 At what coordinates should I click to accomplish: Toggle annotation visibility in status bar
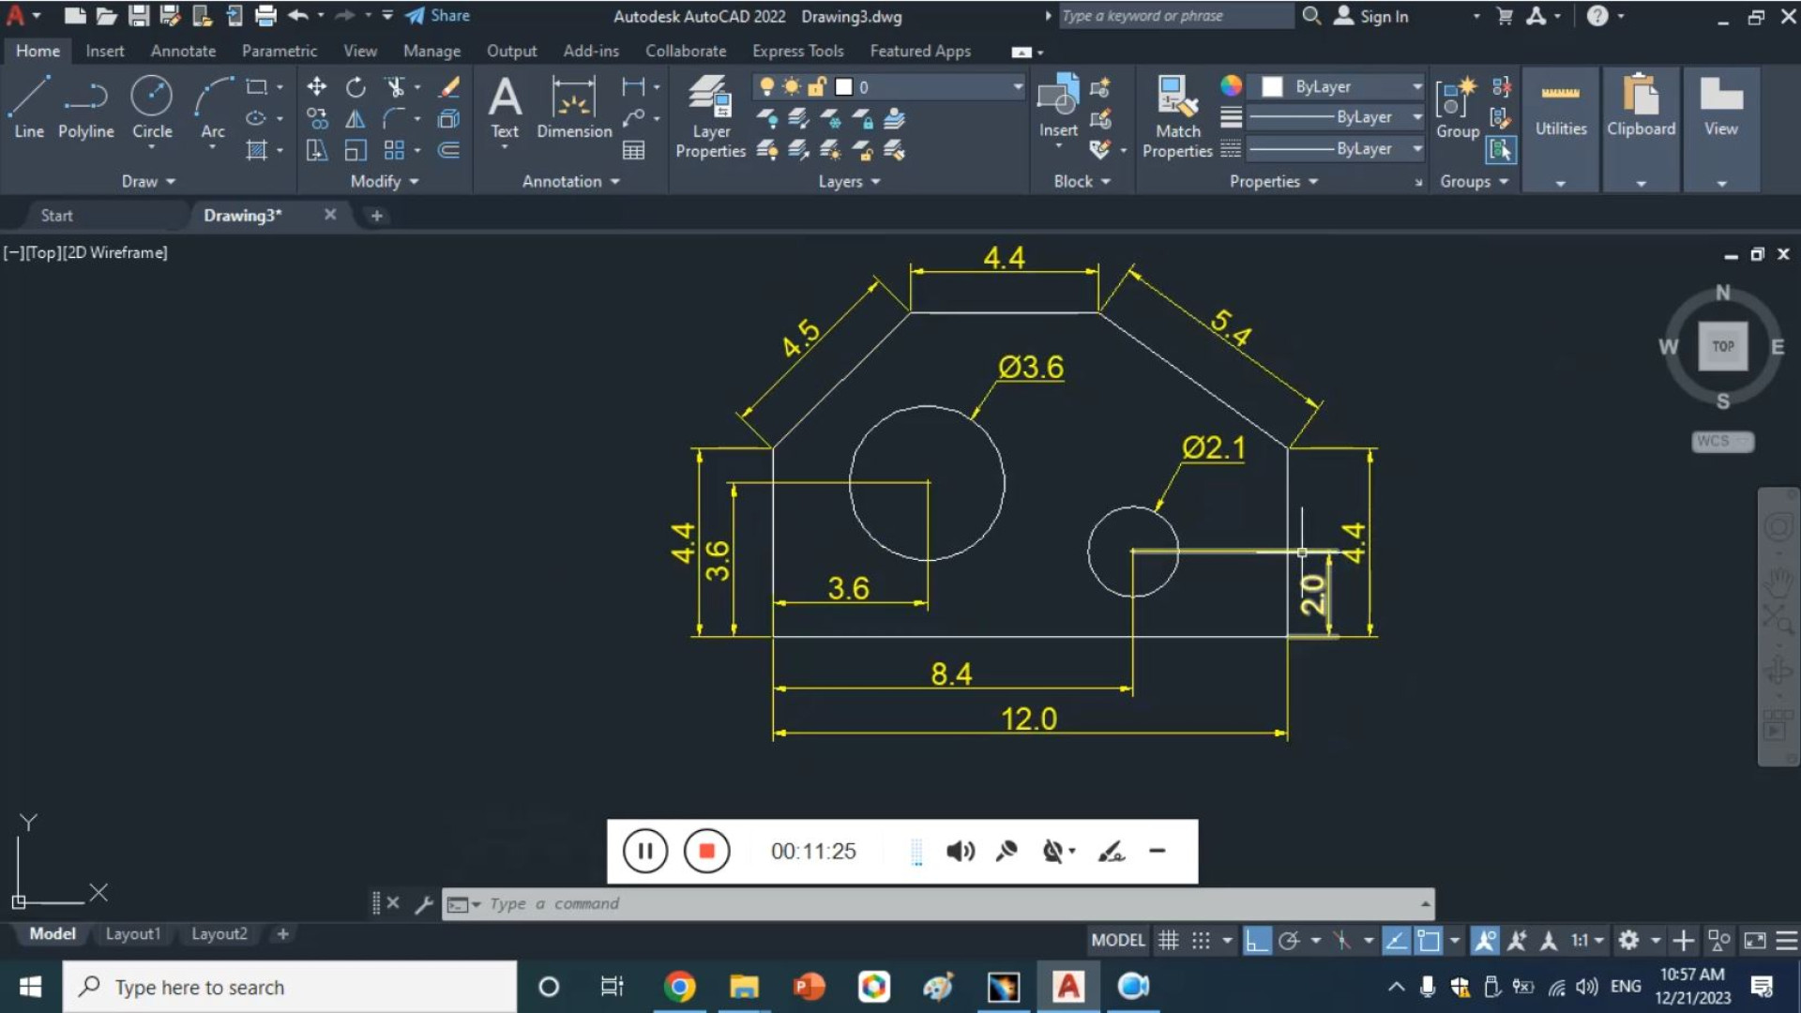(x=1485, y=940)
